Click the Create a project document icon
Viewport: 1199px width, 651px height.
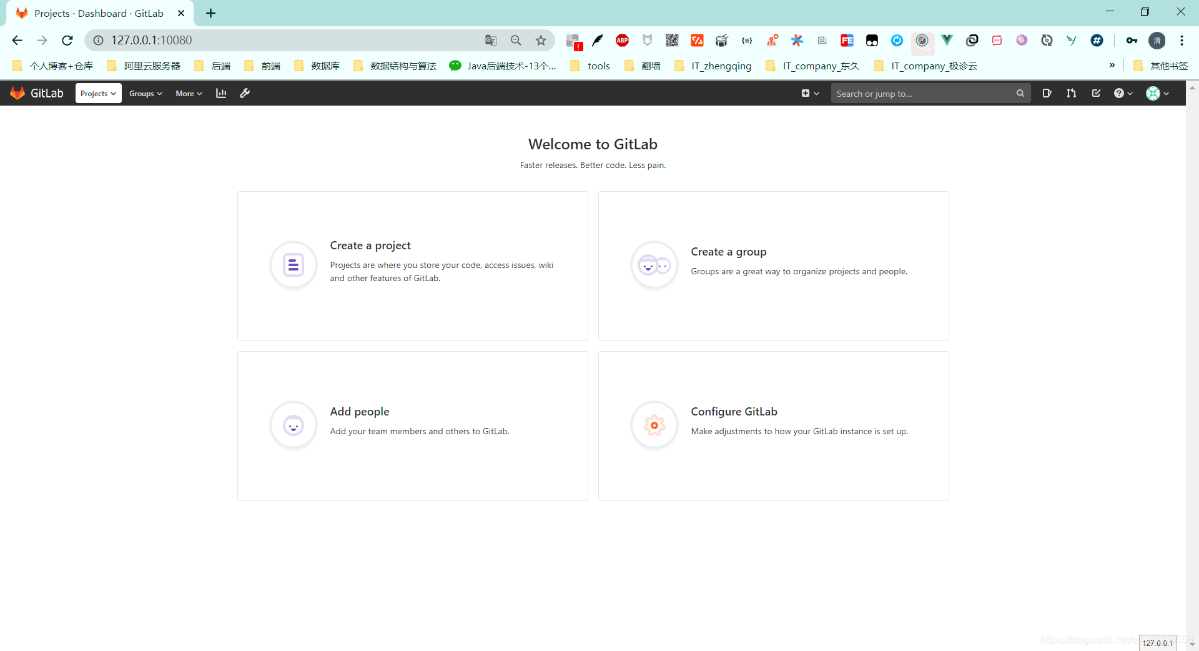[x=294, y=265]
